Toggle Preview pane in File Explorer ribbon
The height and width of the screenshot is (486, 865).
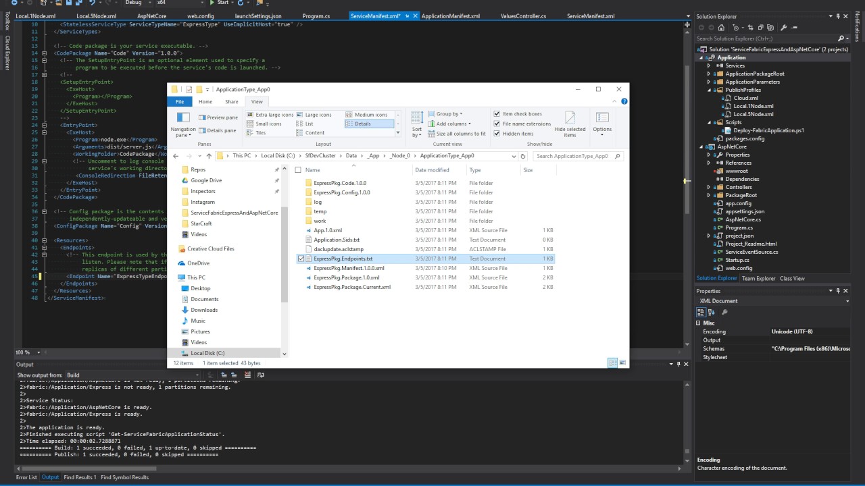pos(218,117)
